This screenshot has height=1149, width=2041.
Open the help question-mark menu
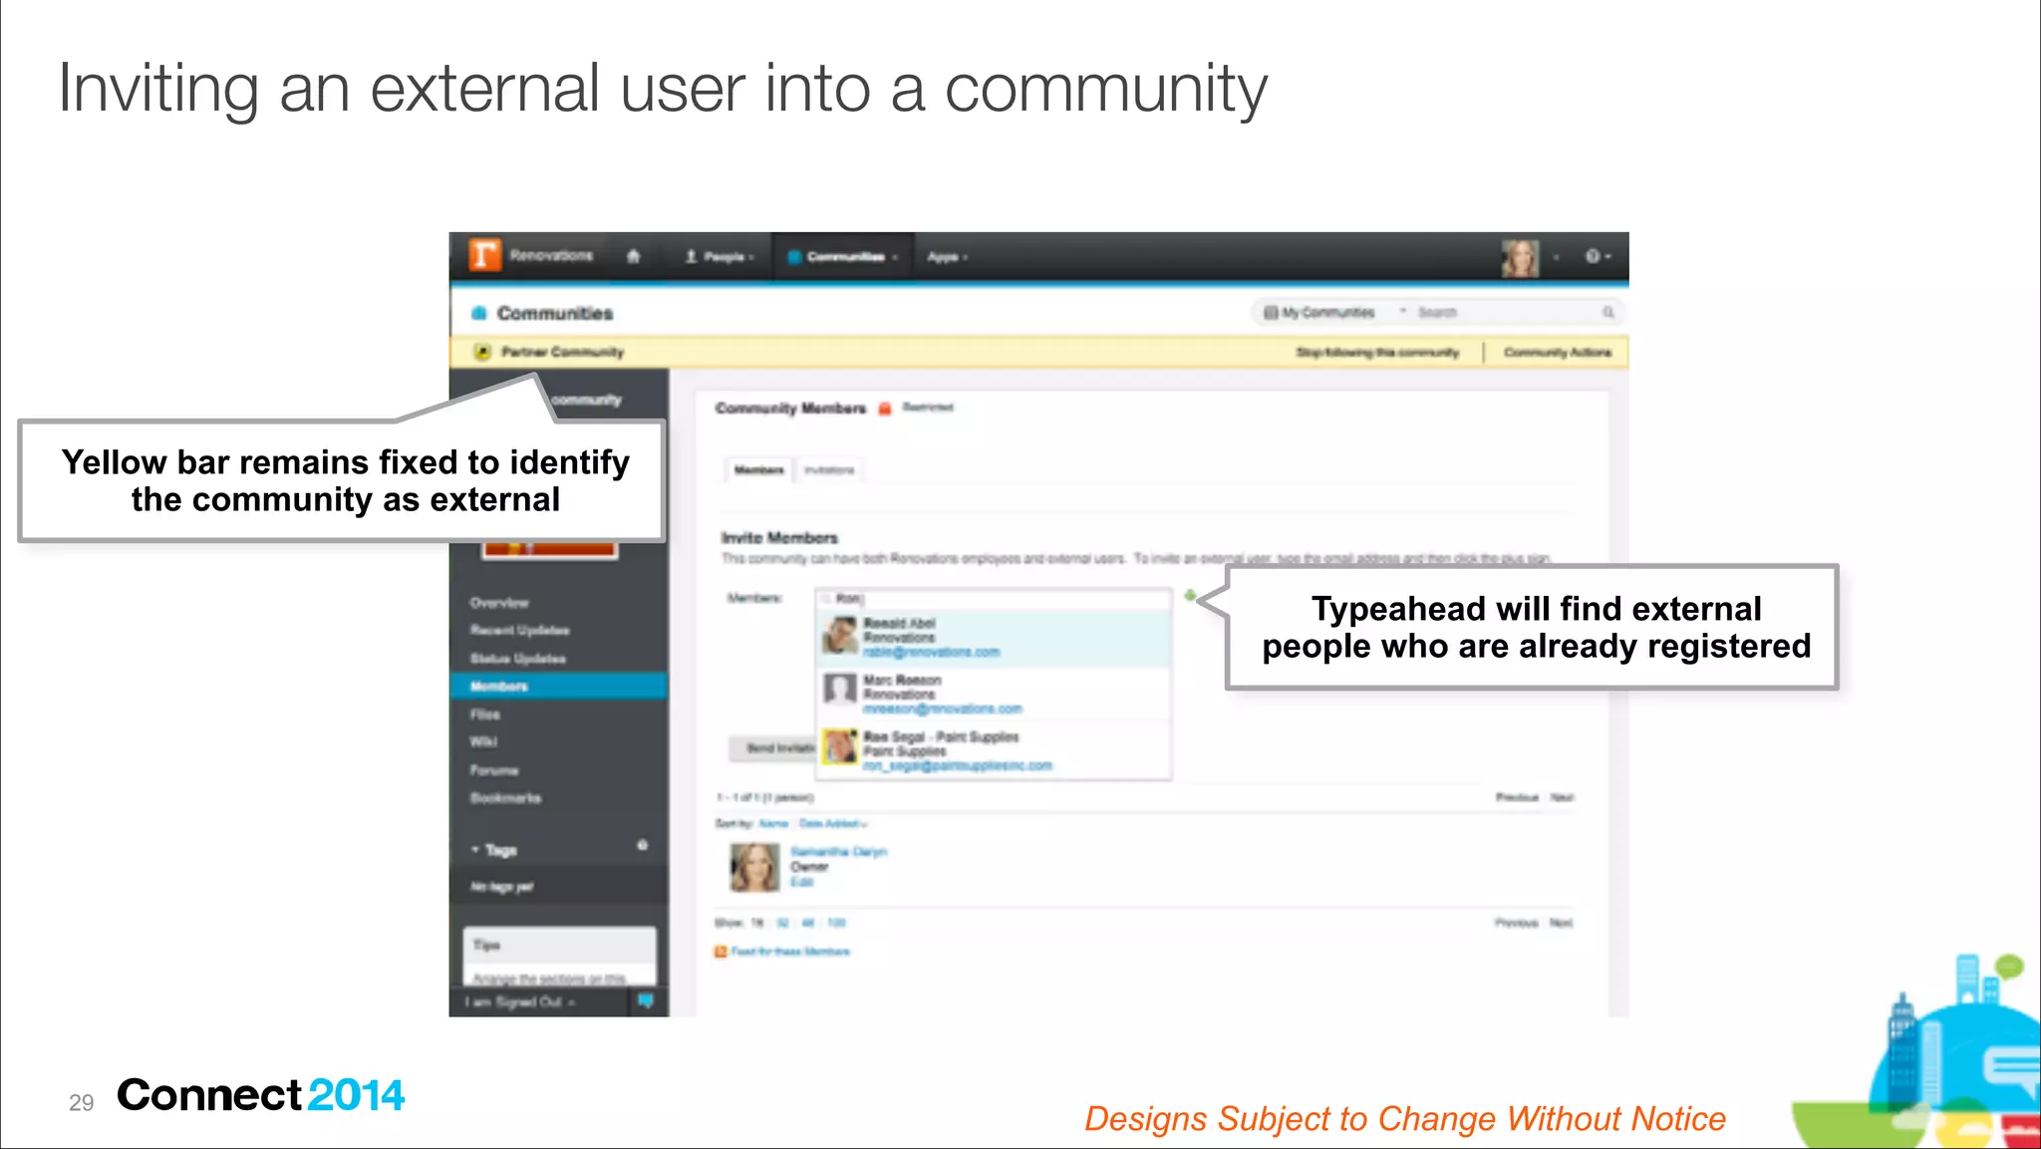[1598, 256]
